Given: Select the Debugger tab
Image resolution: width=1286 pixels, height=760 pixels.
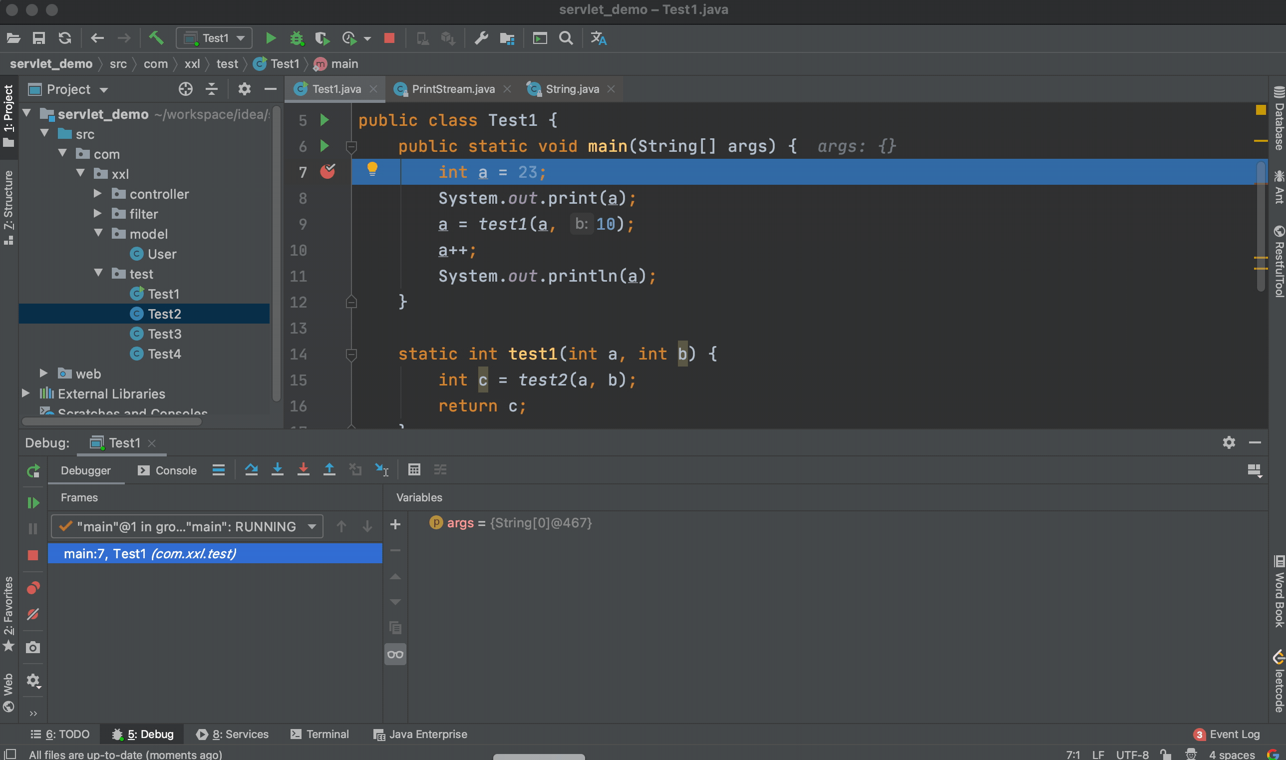Looking at the screenshot, I should pos(85,470).
